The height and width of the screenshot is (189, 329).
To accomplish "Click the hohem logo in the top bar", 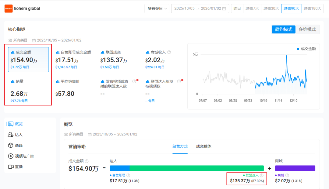I will tap(9, 9).
